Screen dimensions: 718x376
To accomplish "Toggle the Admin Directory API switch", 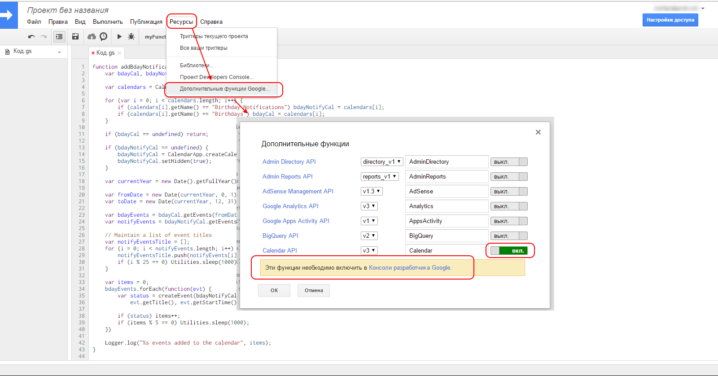I will (x=509, y=162).
